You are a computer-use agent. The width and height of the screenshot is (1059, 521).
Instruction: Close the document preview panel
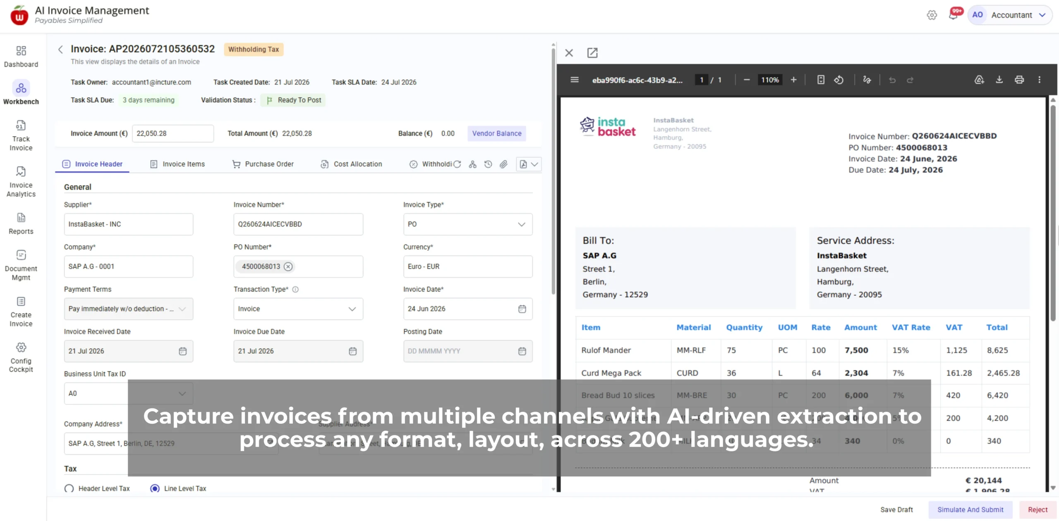pos(569,53)
